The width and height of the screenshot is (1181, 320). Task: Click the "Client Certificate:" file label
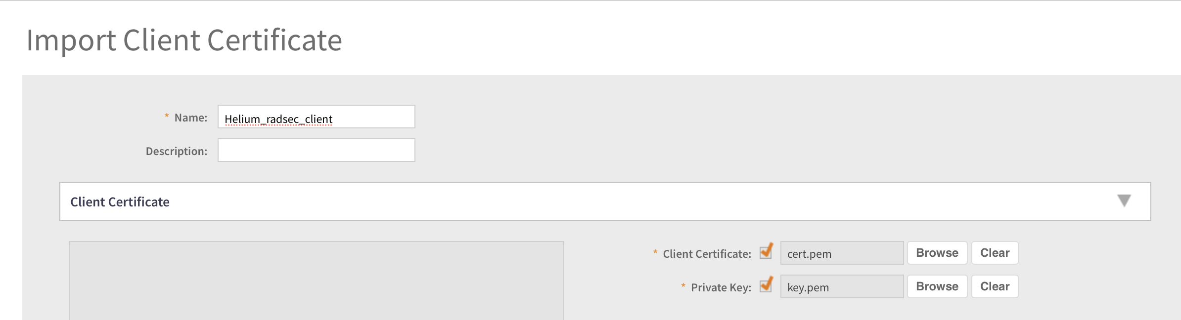pos(707,254)
